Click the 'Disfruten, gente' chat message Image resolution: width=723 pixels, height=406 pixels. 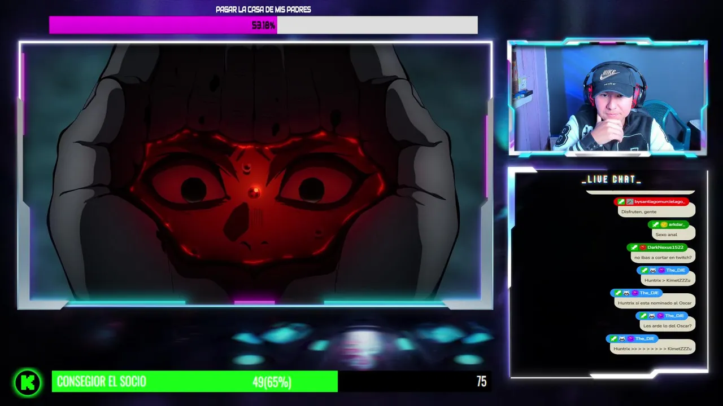pos(656,211)
